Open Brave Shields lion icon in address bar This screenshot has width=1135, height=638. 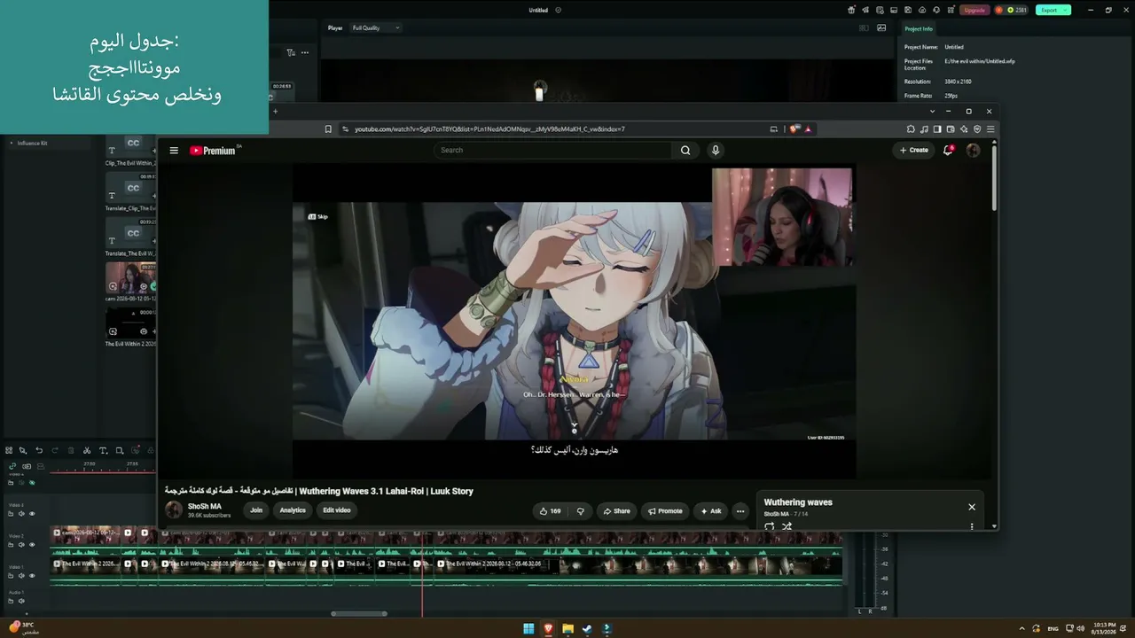(x=794, y=129)
